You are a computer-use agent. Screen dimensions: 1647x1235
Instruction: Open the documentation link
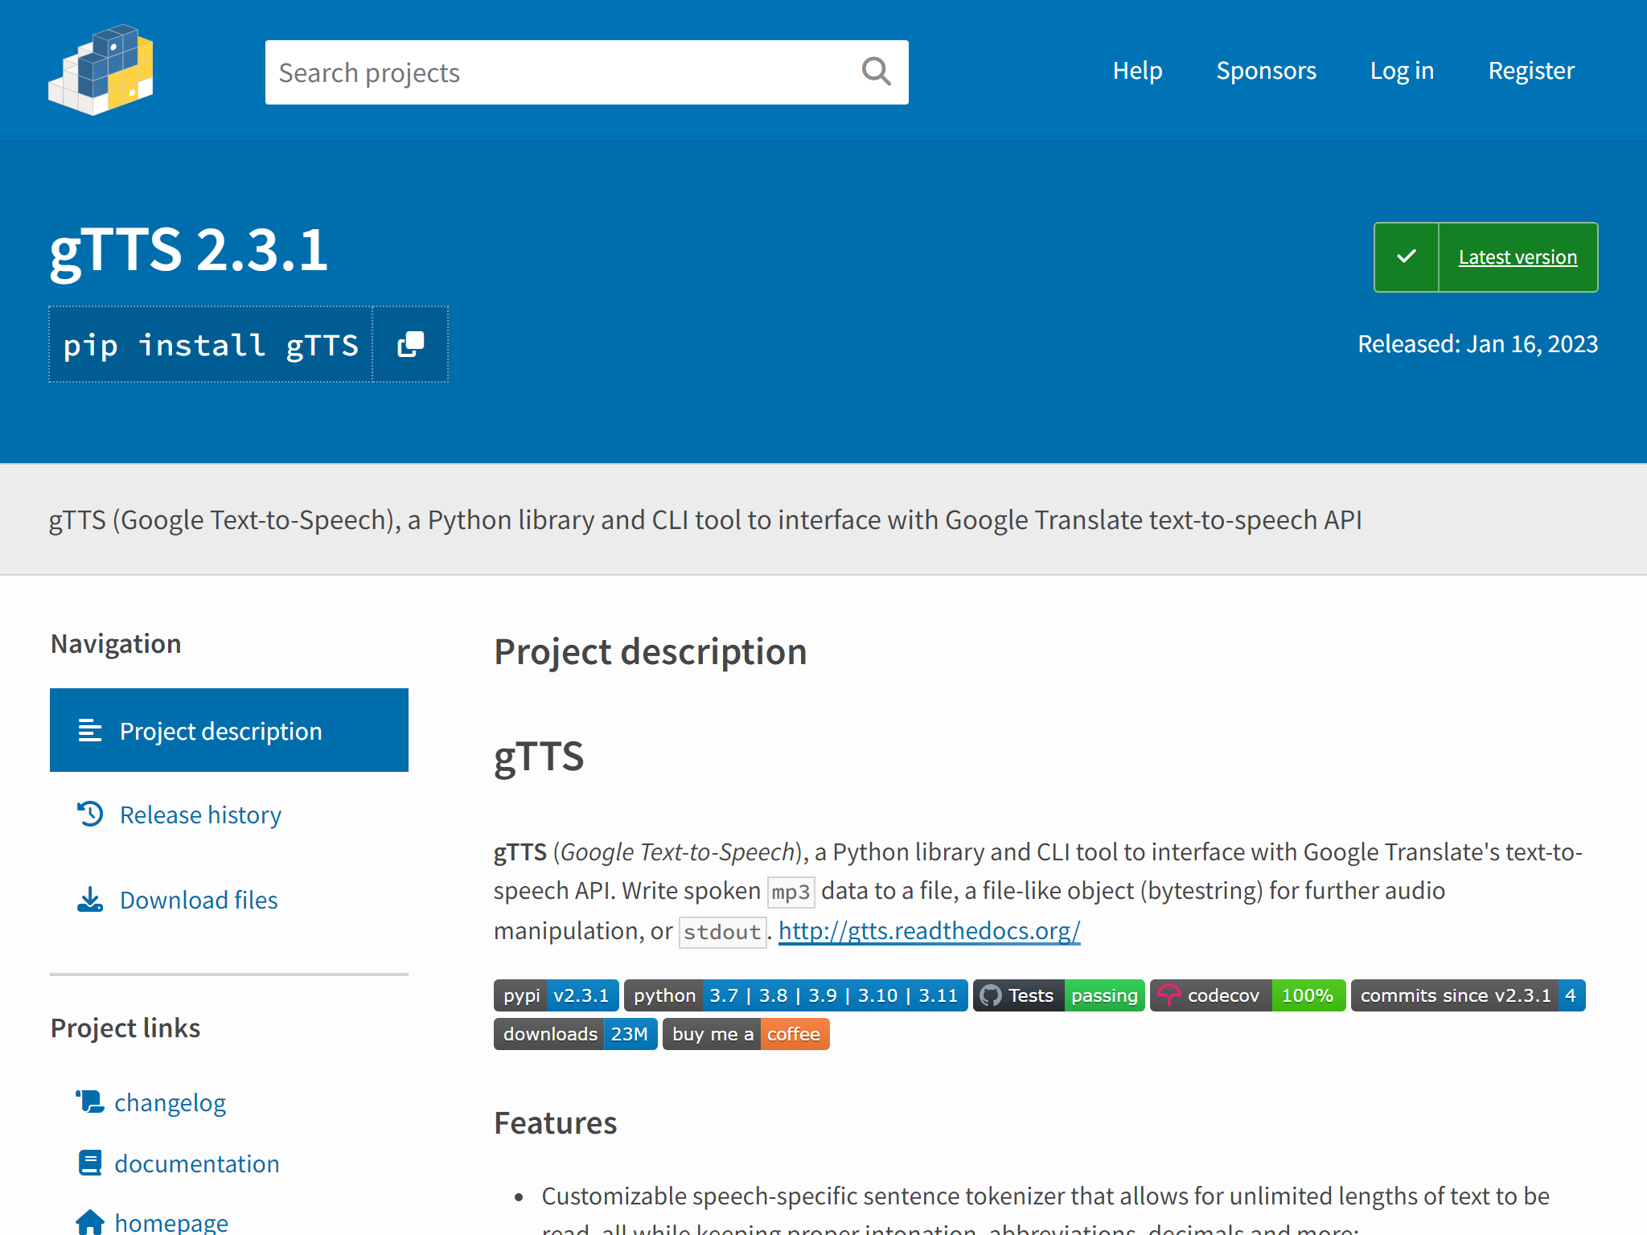click(x=197, y=1163)
